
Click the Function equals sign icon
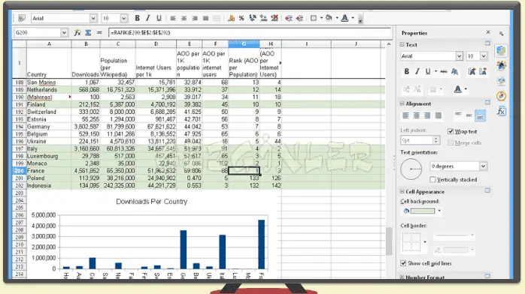[99, 32]
